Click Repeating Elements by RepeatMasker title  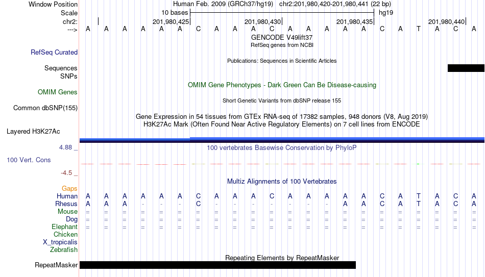click(x=282, y=258)
